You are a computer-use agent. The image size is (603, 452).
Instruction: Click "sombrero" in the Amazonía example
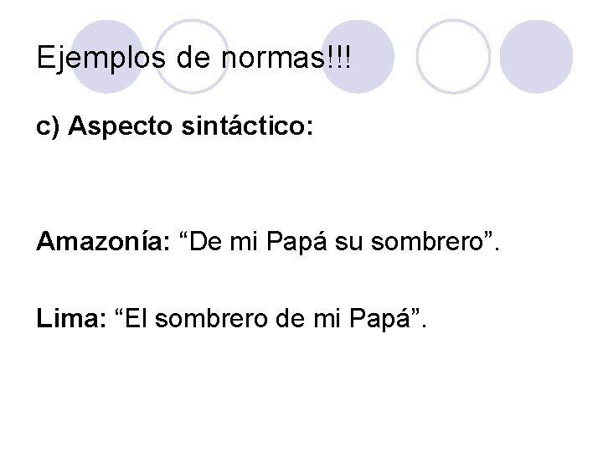[x=427, y=242]
